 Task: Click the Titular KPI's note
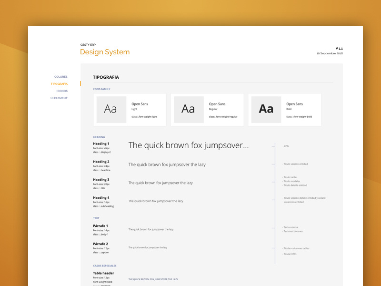290,254
